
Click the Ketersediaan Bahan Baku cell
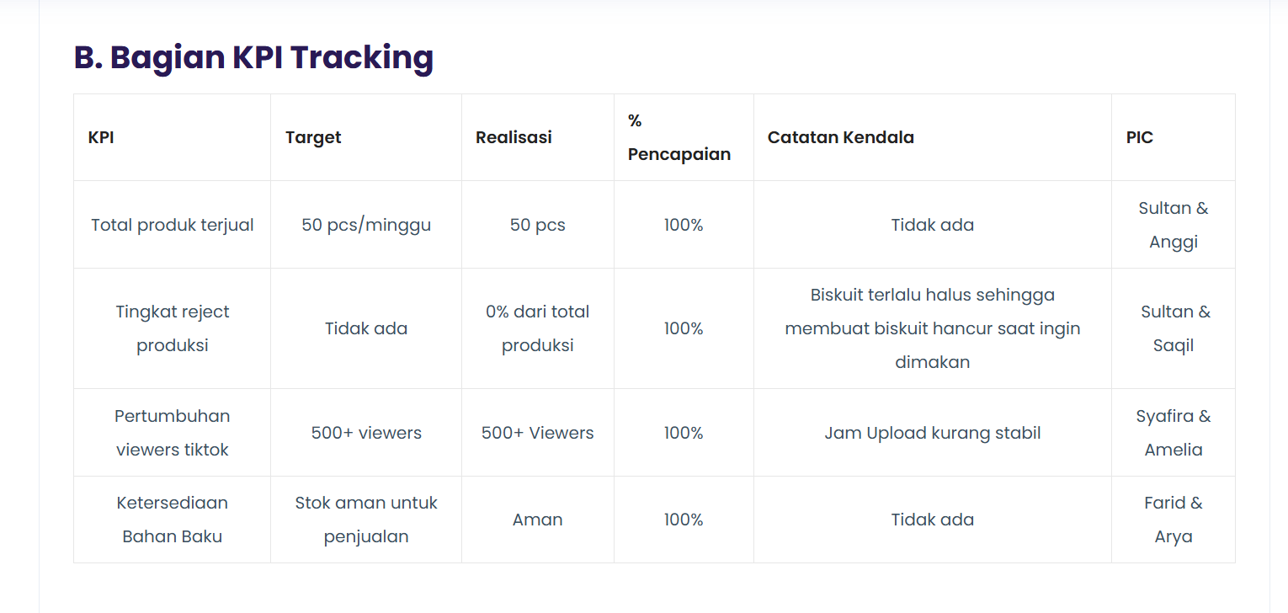click(x=172, y=520)
